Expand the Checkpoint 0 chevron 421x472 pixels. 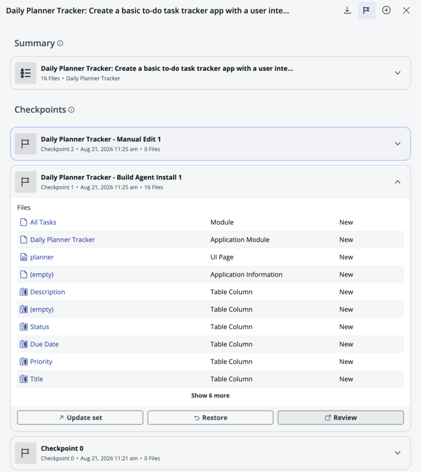[398, 453]
